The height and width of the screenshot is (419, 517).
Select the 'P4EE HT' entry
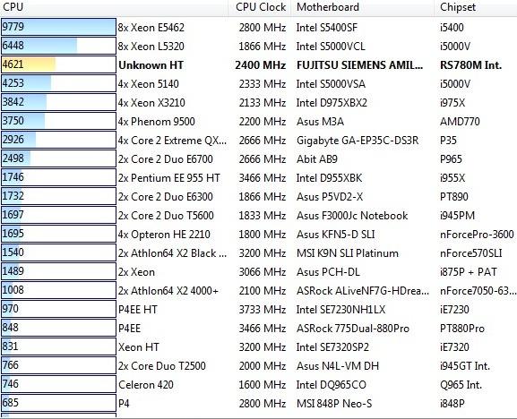(x=138, y=309)
